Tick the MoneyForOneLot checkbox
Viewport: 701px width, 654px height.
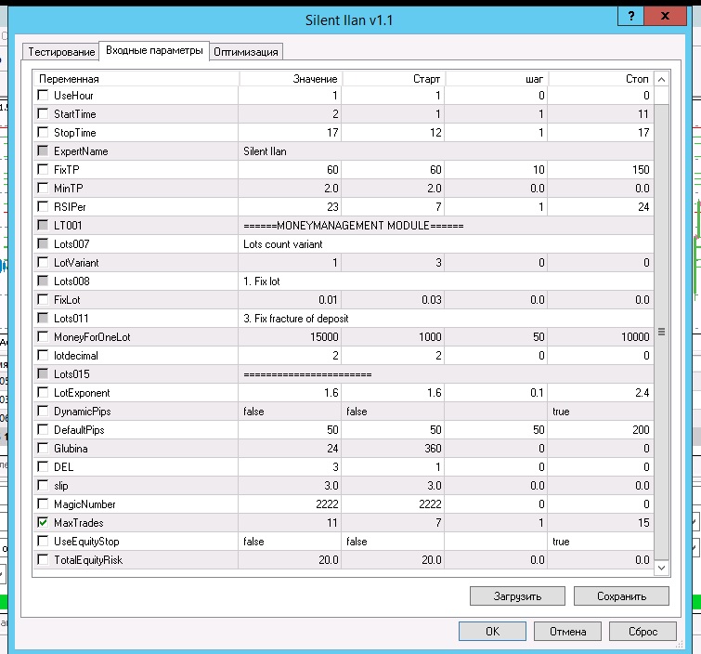(43, 336)
